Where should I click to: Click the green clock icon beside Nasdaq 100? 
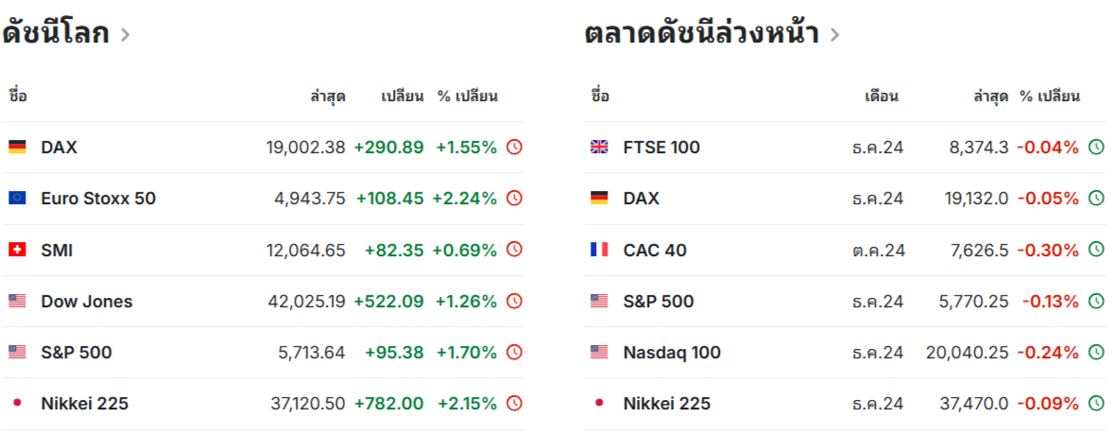point(1097,352)
